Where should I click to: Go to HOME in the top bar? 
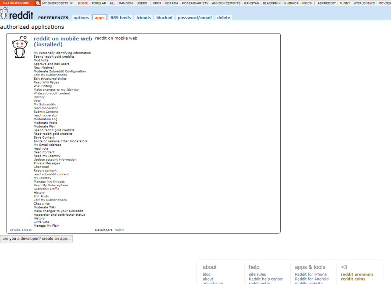pyautogui.click(x=83, y=3)
